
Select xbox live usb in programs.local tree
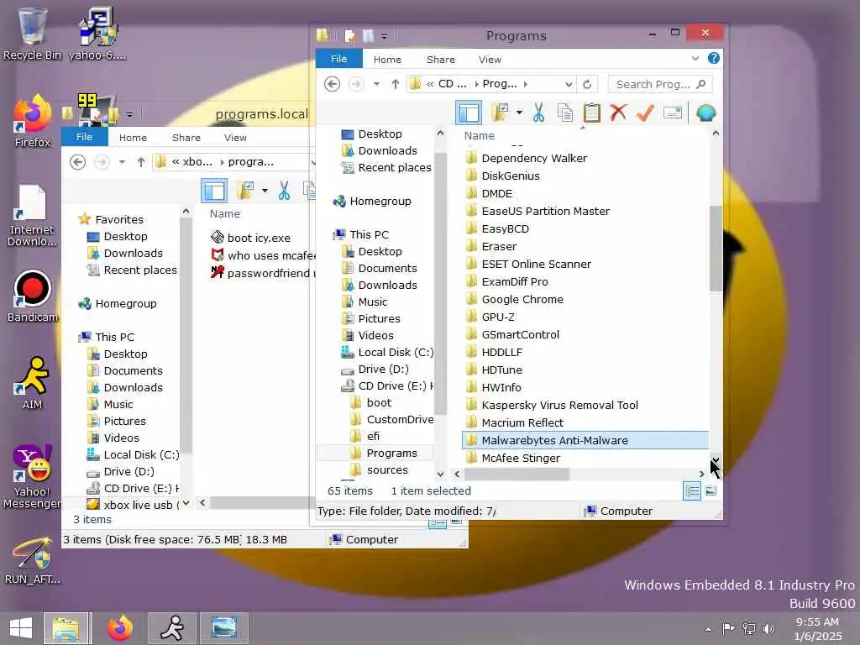[133, 505]
